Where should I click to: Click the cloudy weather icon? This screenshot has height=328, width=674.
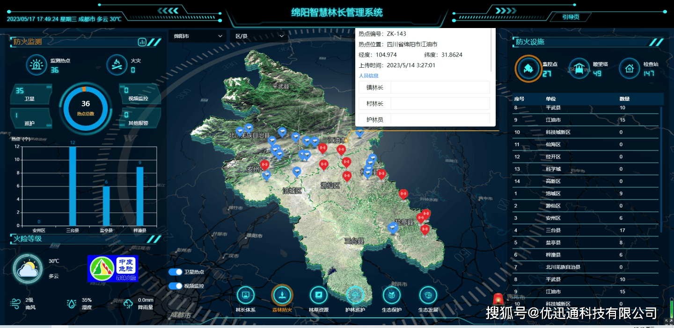(x=28, y=270)
